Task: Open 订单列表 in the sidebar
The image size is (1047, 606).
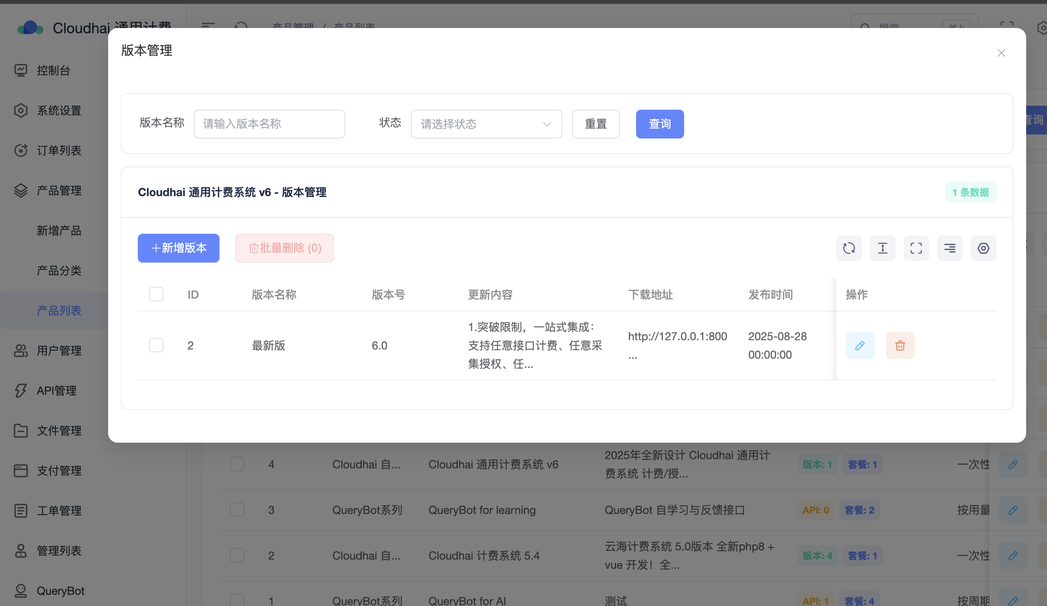Action: [58, 150]
